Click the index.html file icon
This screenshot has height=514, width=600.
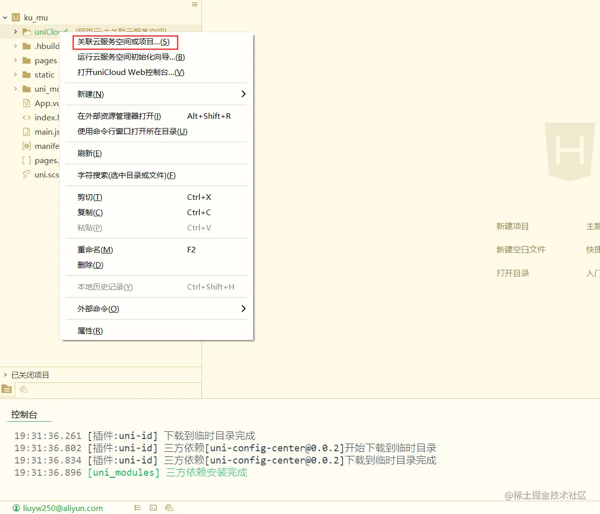(x=27, y=117)
